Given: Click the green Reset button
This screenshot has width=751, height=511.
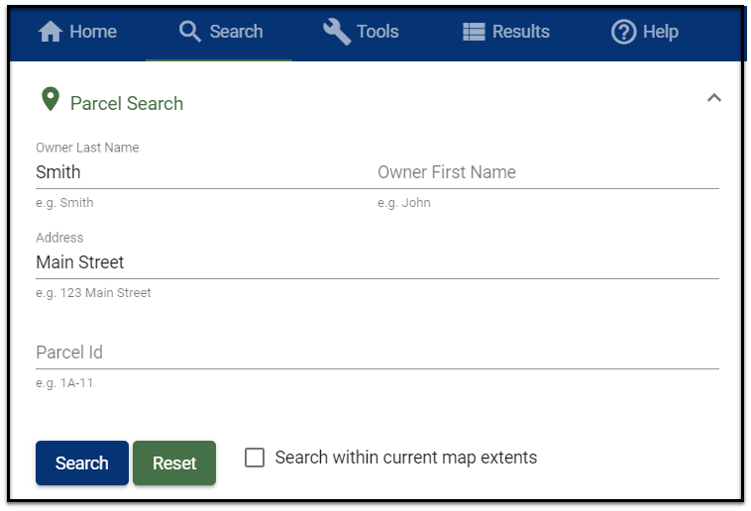Looking at the screenshot, I should [x=174, y=462].
